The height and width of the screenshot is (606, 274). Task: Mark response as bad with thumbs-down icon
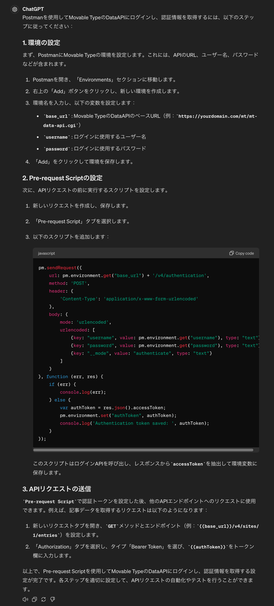pos(53,599)
